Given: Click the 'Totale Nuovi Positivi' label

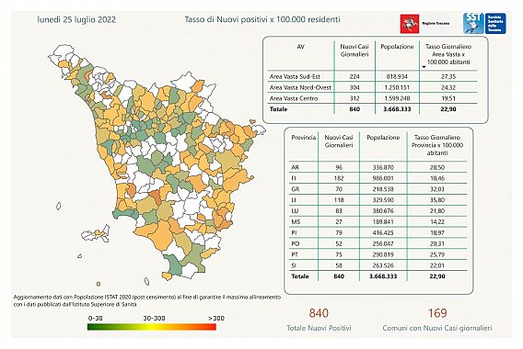Looking at the screenshot, I should pos(319,328).
